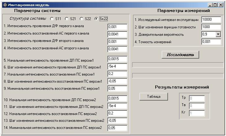Click the upper progress bar under Исследовать
The width and height of the screenshot is (226, 136).
pos(178,65)
